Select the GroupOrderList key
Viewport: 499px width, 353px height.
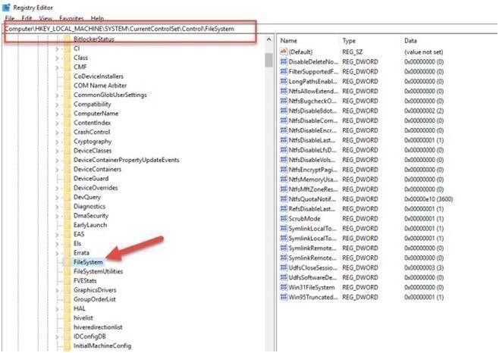click(95, 299)
